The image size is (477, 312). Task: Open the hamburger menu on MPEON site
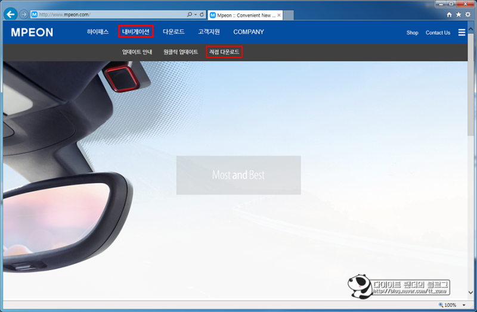click(461, 32)
